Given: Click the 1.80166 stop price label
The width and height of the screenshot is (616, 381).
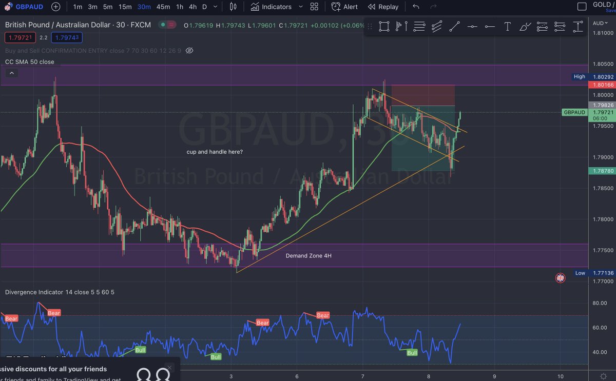Looking at the screenshot, I should pos(603,85).
